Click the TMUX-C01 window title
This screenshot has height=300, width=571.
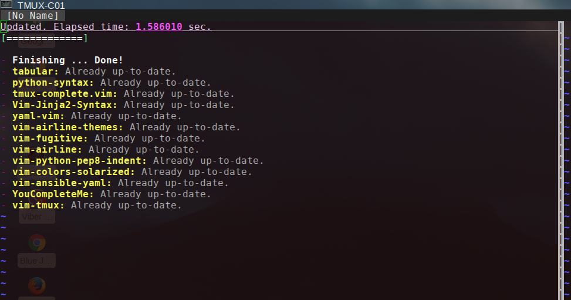tap(41, 5)
